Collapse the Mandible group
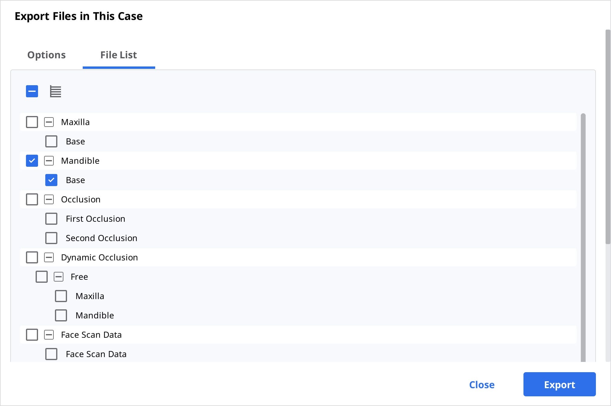Image resolution: width=611 pixels, height=406 pixels. [49, 161]
